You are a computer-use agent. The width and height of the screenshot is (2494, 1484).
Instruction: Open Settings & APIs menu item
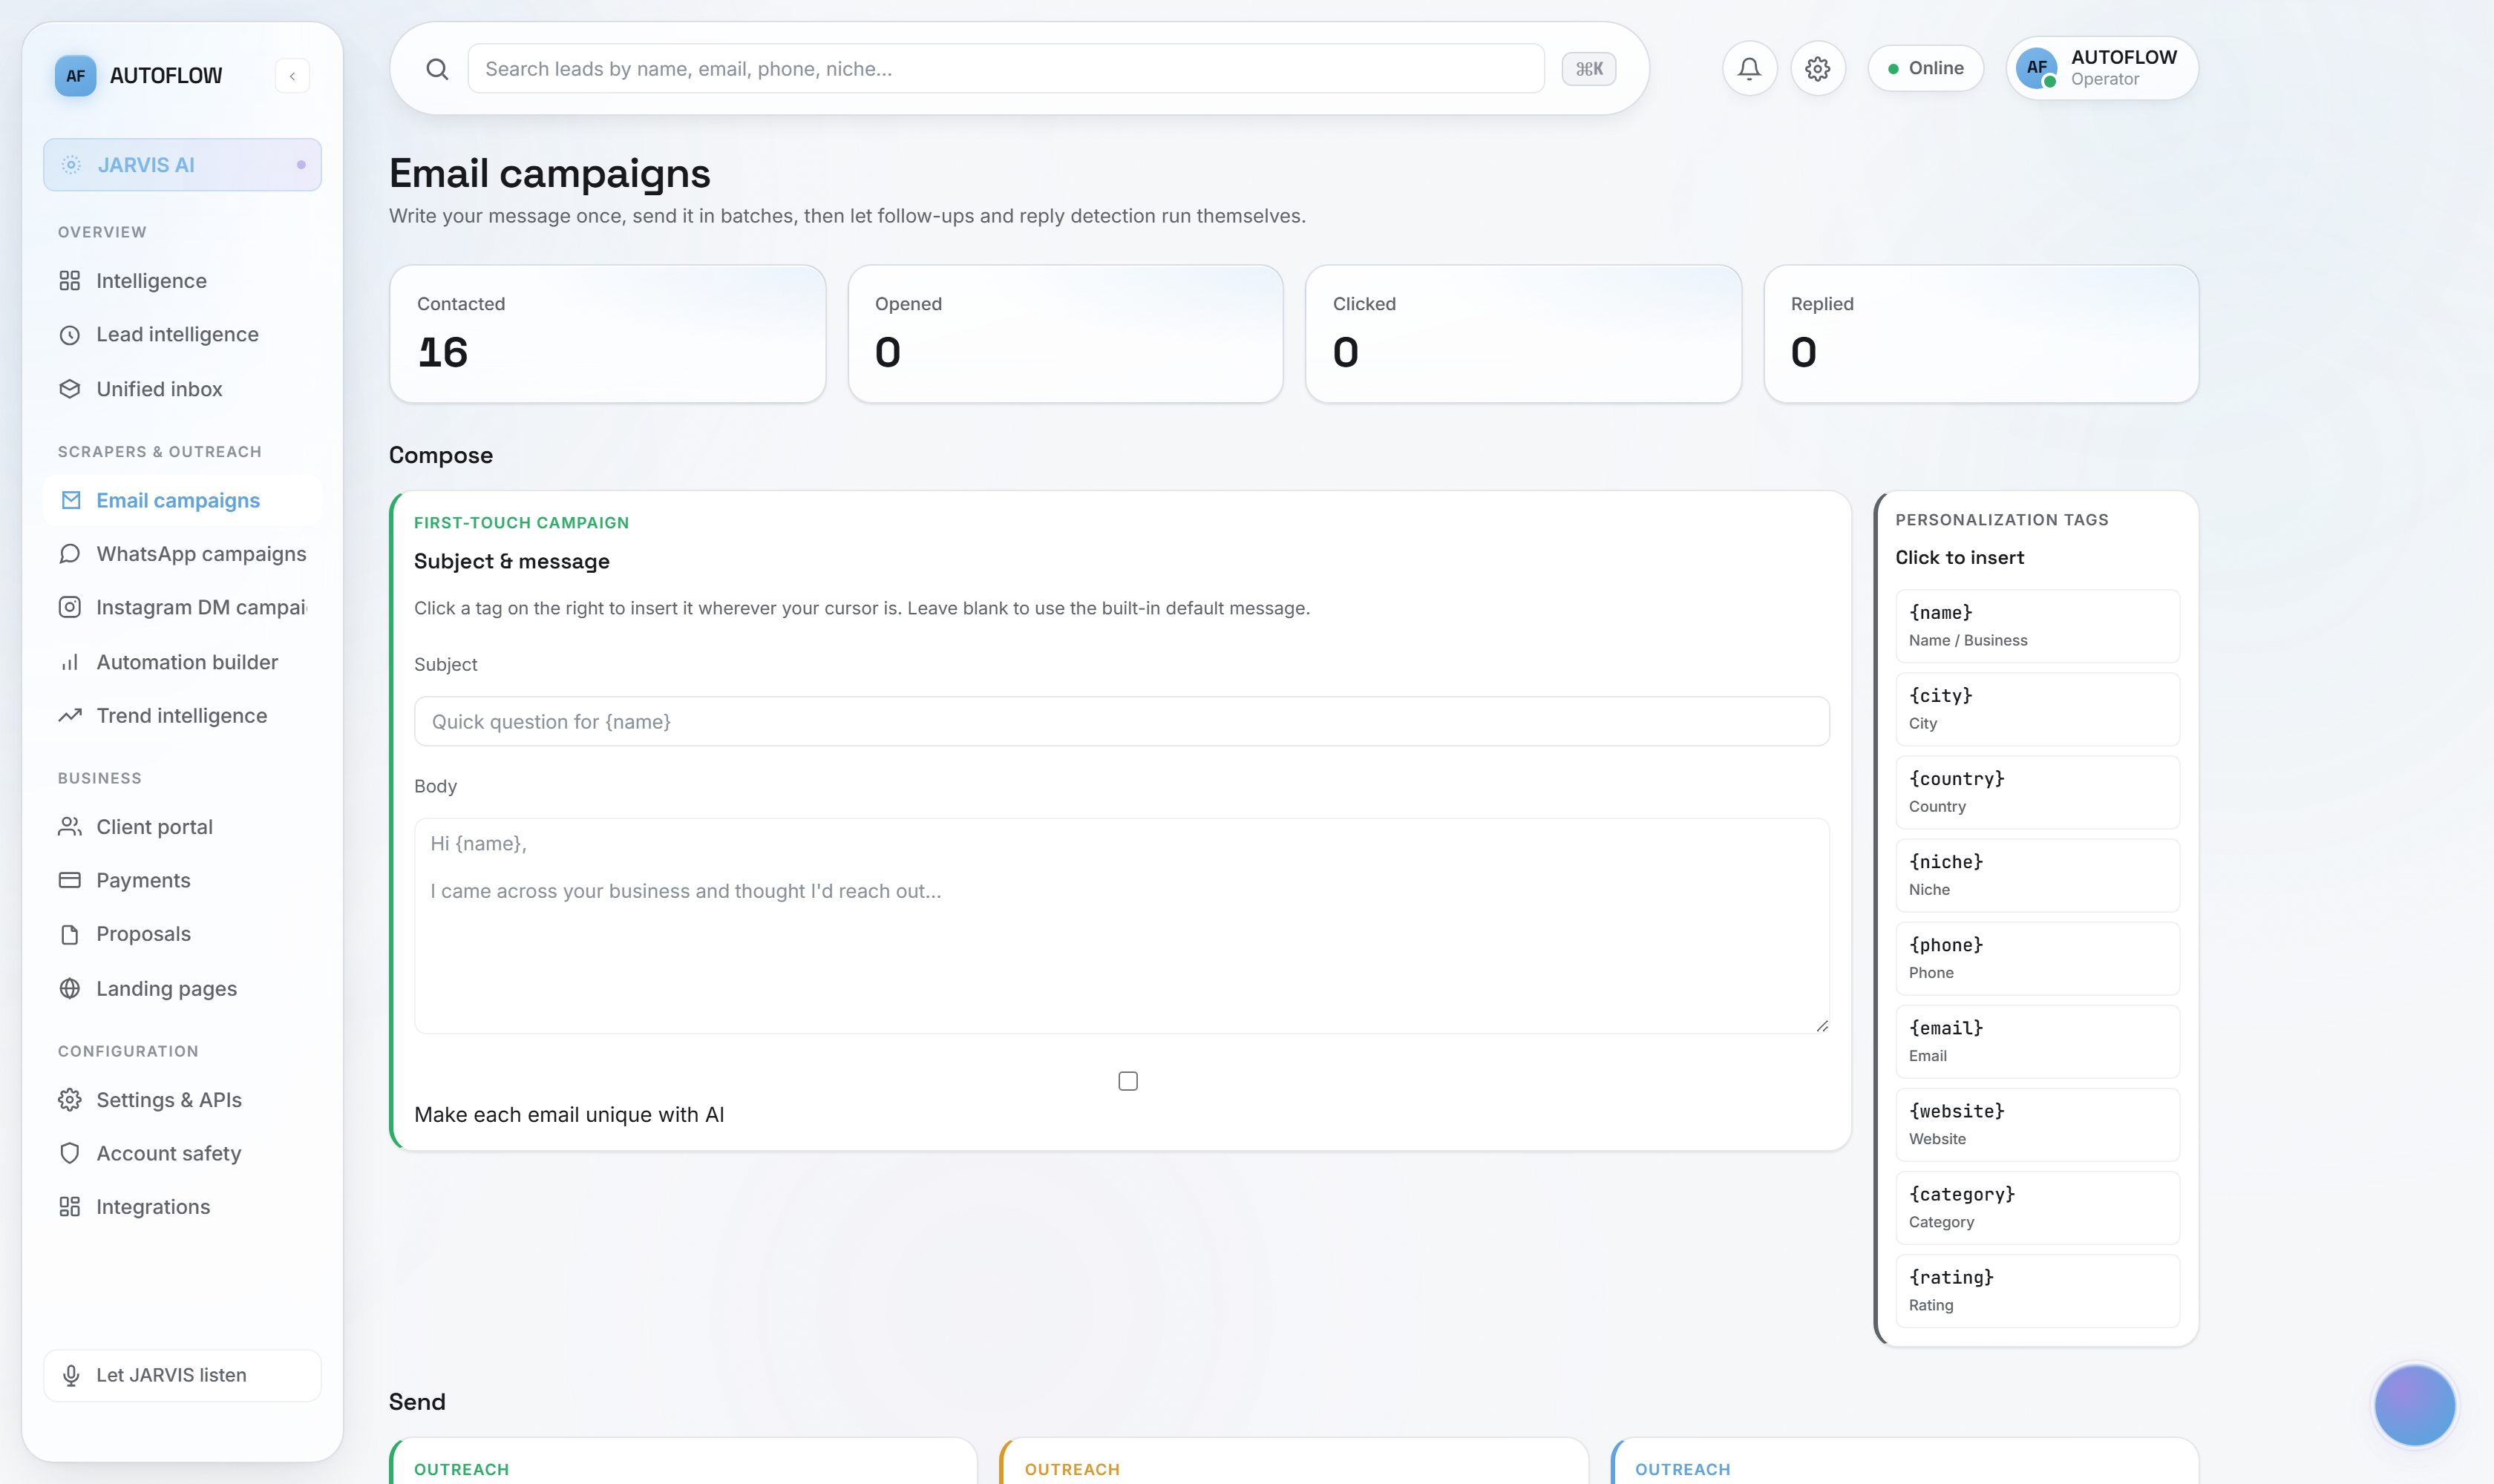pos(182,1100)
